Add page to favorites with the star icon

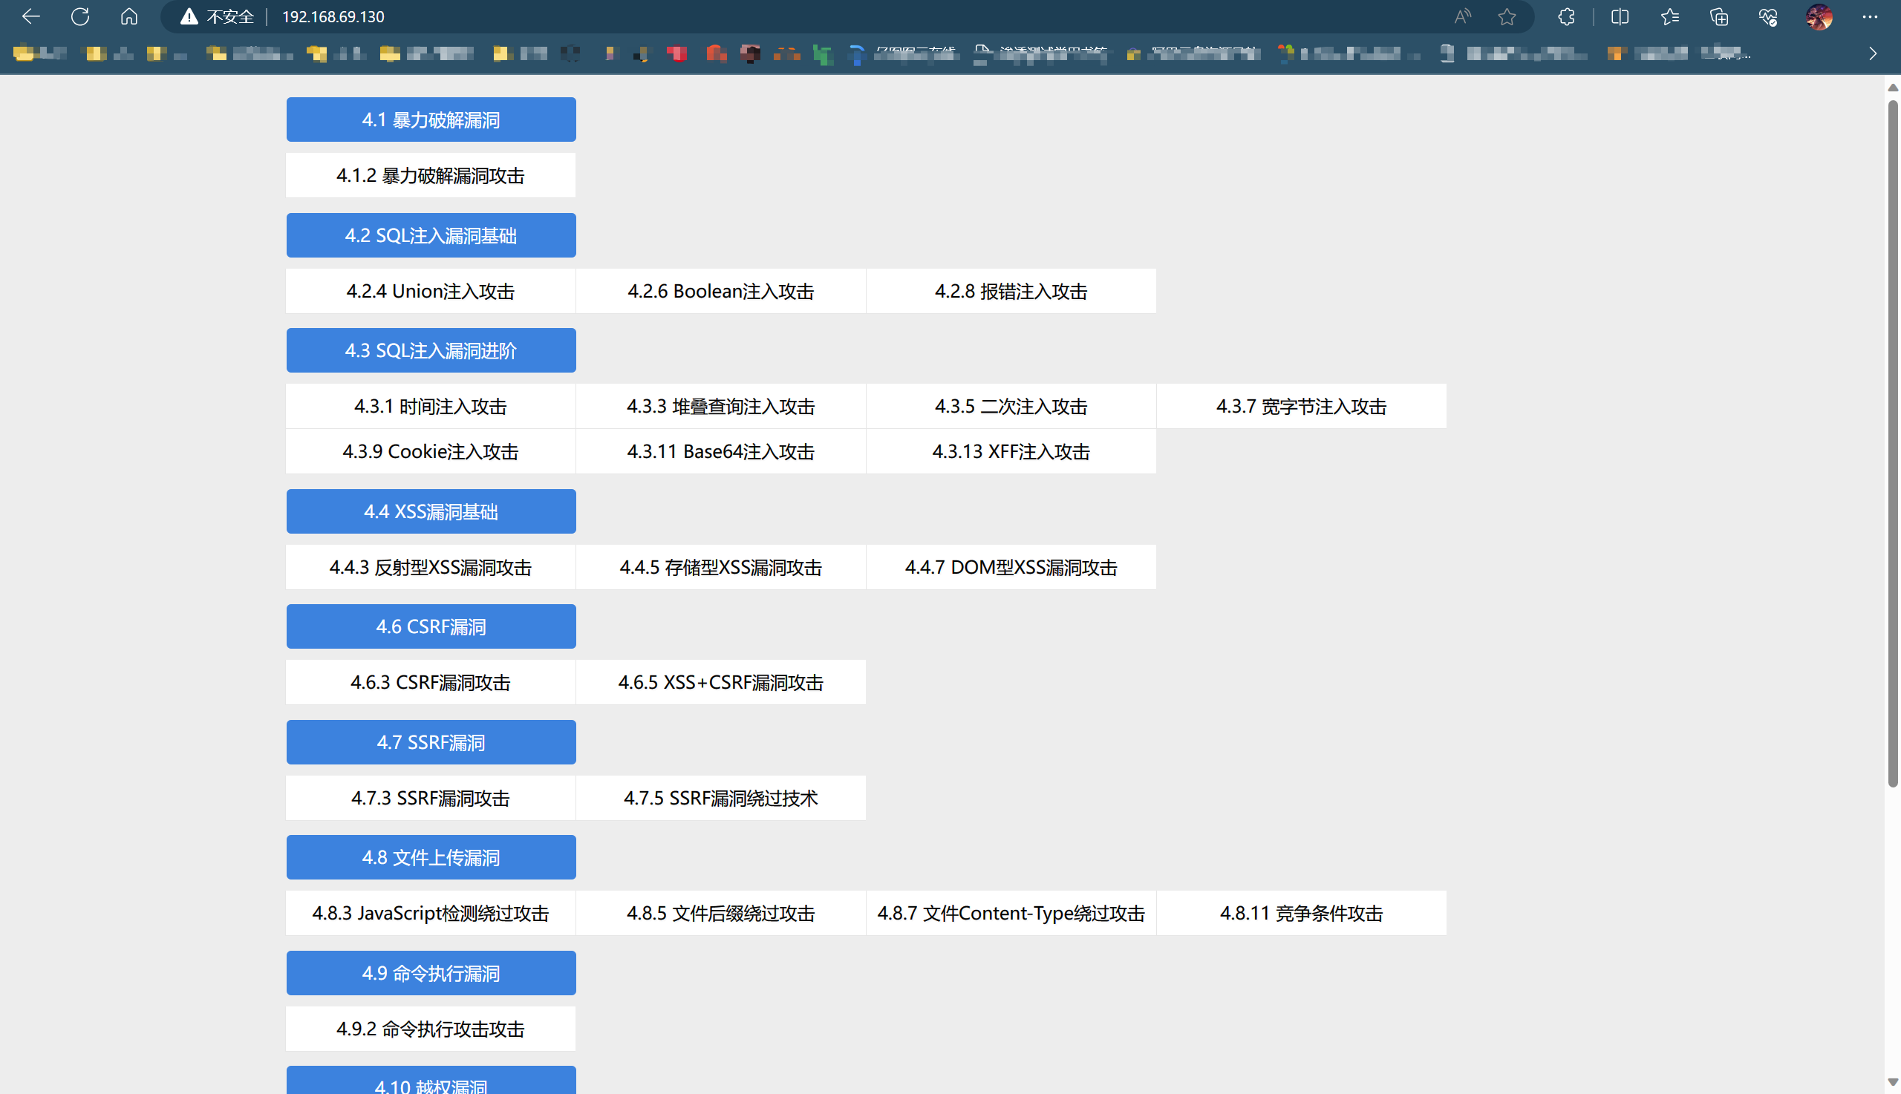1507,16
